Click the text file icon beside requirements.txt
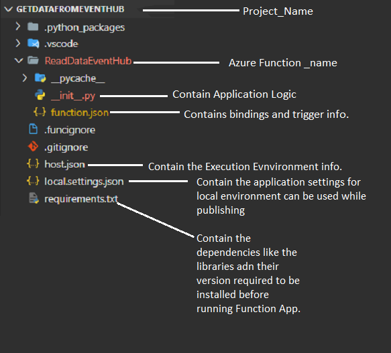This screenshot has height=353, width=391. (34, 198)
